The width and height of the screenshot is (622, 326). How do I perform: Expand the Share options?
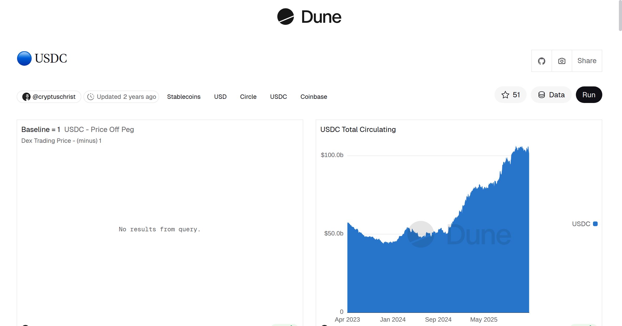[x=586, y=61]
